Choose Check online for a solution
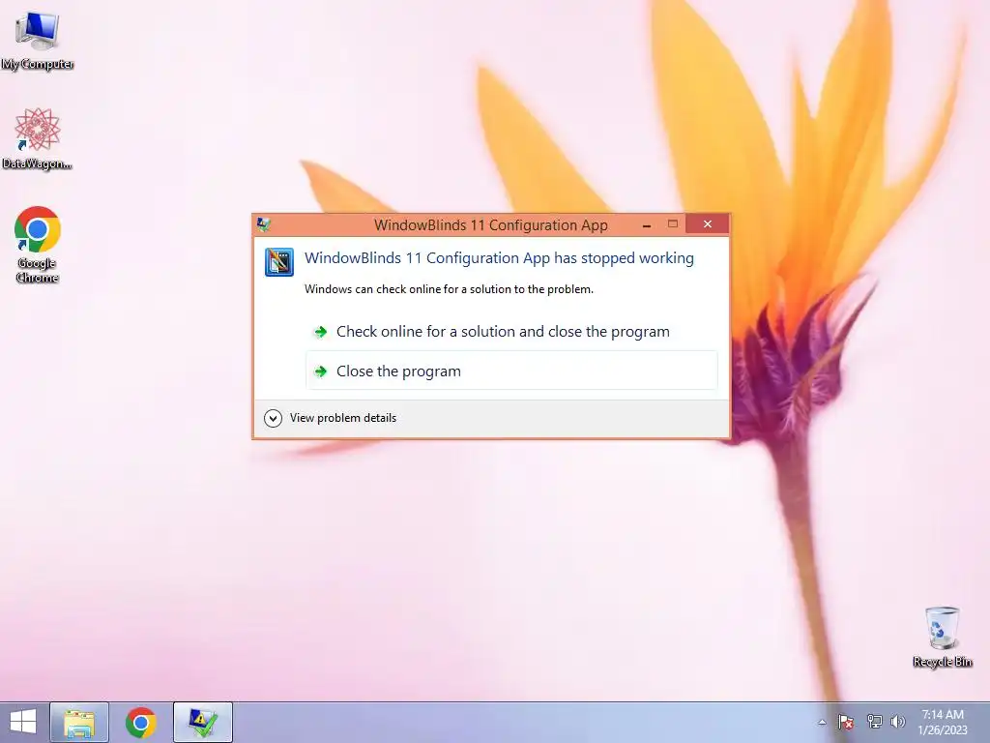 pos(511,332)
